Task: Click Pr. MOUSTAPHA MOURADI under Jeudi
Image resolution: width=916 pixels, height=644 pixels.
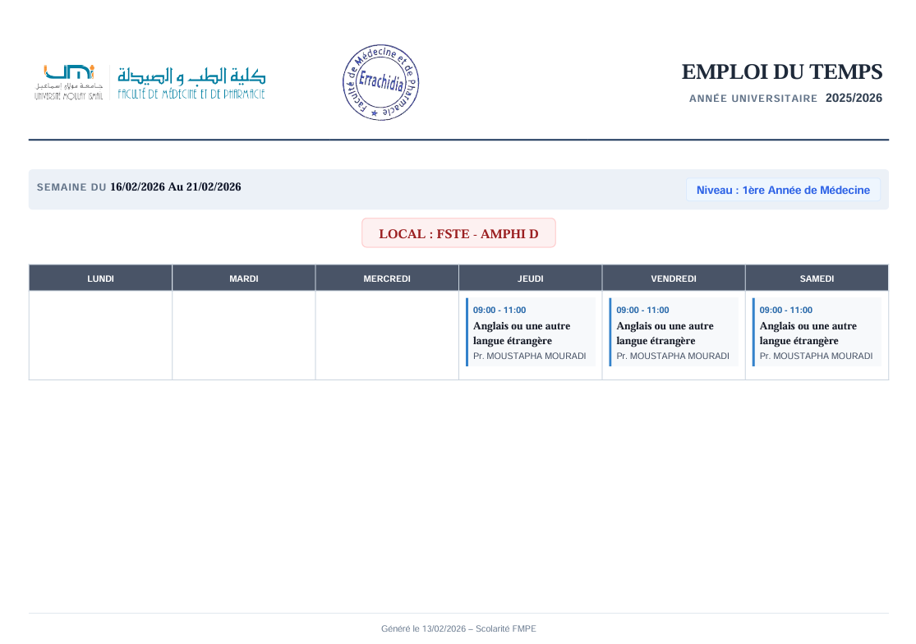Action: click(x=529, y=356)
